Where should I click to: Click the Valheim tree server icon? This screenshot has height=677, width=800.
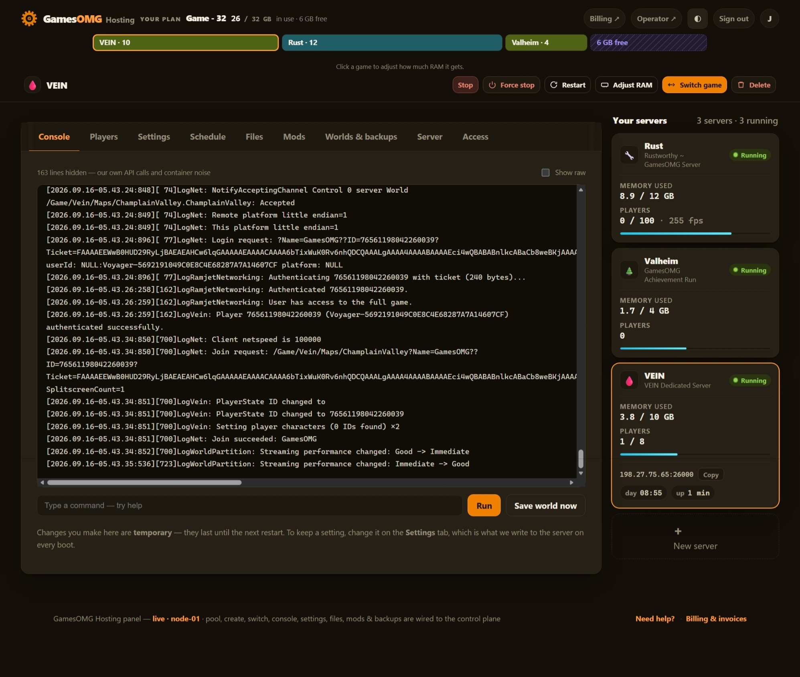629,270
